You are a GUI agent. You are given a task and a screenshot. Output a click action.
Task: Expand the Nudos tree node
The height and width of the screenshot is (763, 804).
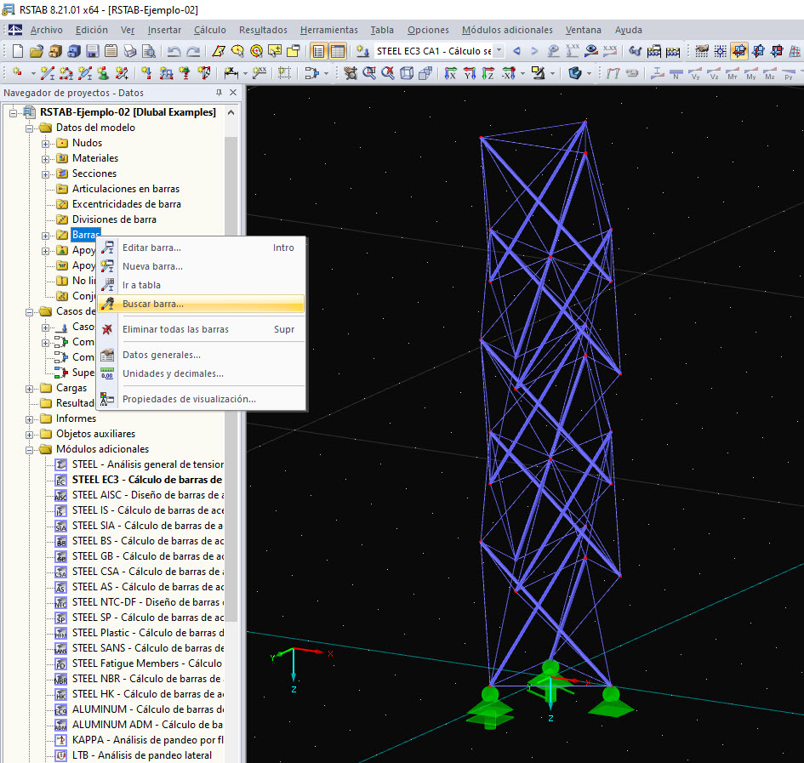pyautogui.click(x=46, y=143)
